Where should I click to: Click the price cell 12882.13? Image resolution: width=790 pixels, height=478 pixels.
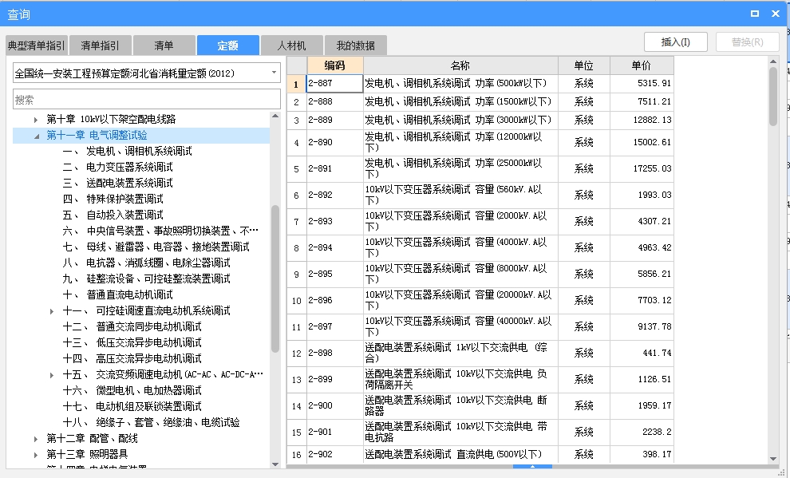(x=642, y=120)
